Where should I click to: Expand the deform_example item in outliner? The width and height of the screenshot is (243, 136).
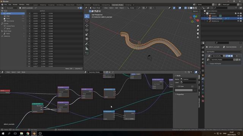207,19
